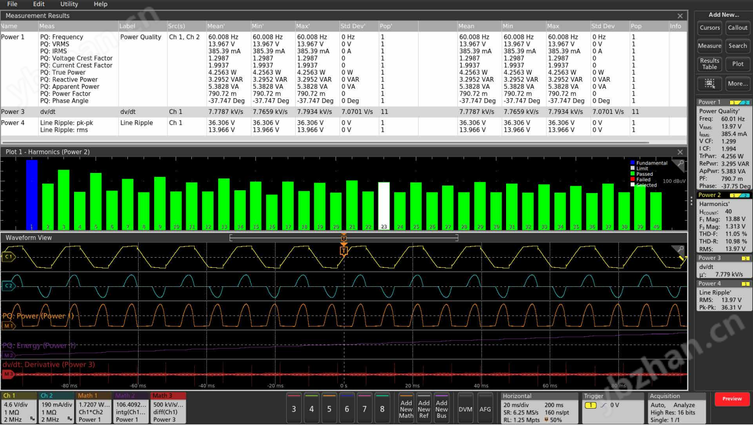Click the trigger slope icon in Trigger badge
Screen dimensions: 753x425
tap(603, 405)
